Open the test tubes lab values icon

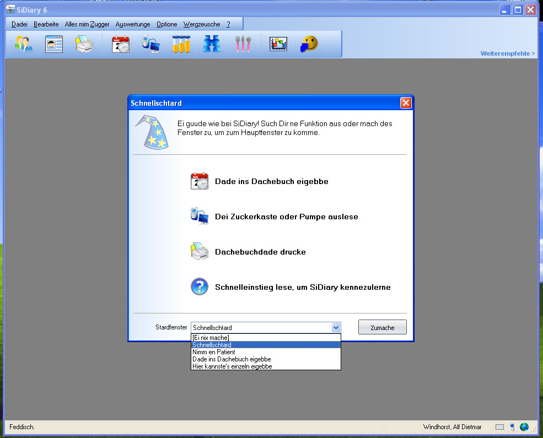pyautogui.click(x=181, y=44)
